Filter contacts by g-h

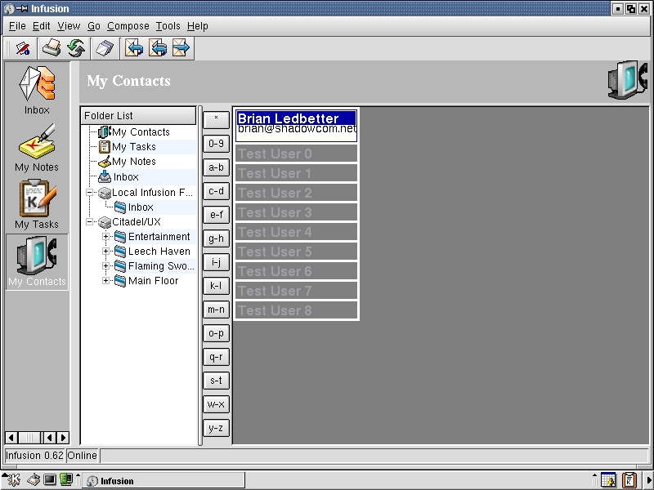(x=216, y=238)
